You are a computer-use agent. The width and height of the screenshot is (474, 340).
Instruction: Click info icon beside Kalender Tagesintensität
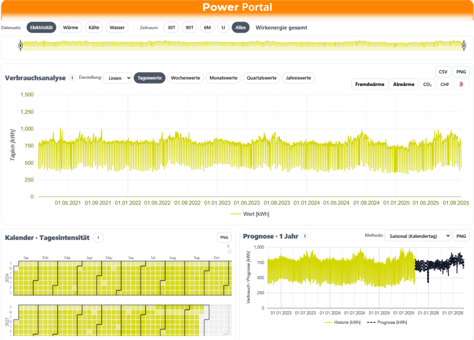[x=98, y=237]
